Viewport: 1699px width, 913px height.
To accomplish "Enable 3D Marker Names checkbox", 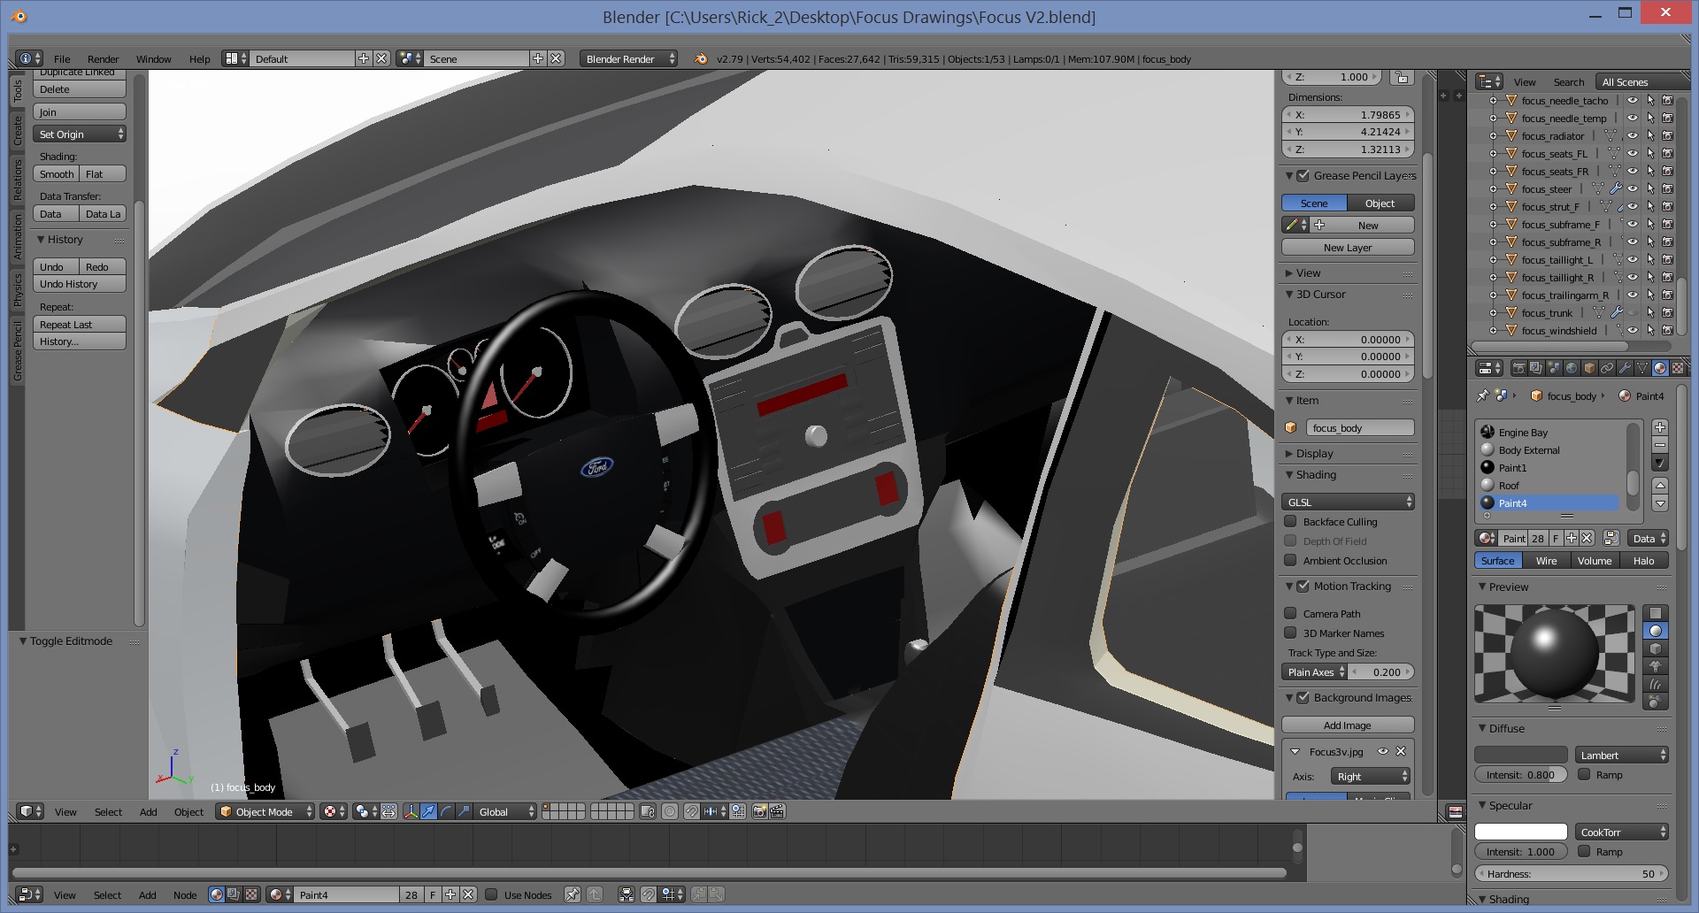I will pos(1290,633).
